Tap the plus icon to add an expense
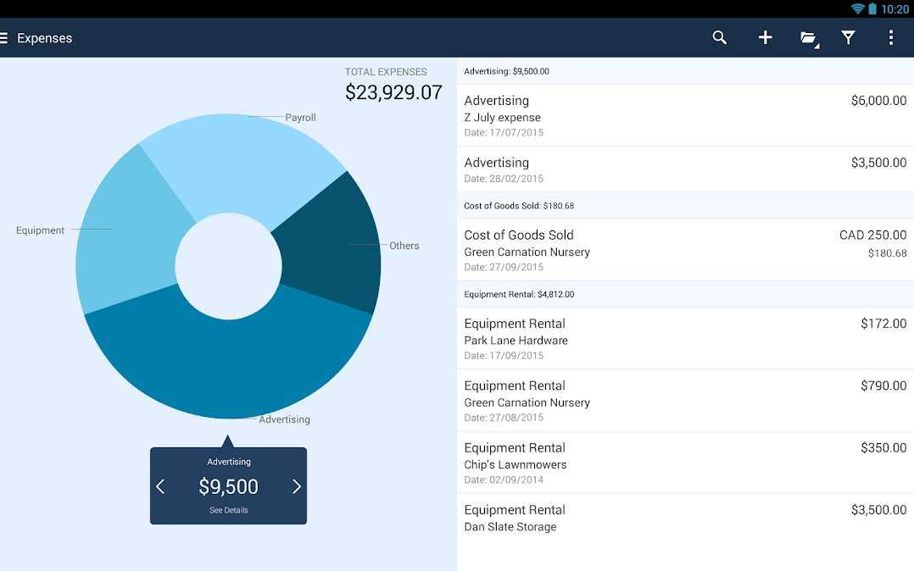Screen dimensions: 914x571 [x=765, y=37]
